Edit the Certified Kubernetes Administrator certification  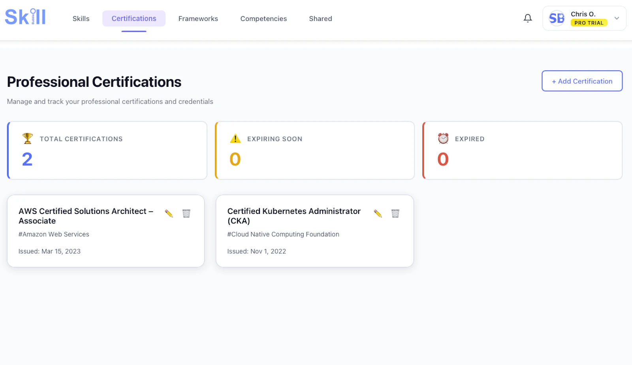378,213
